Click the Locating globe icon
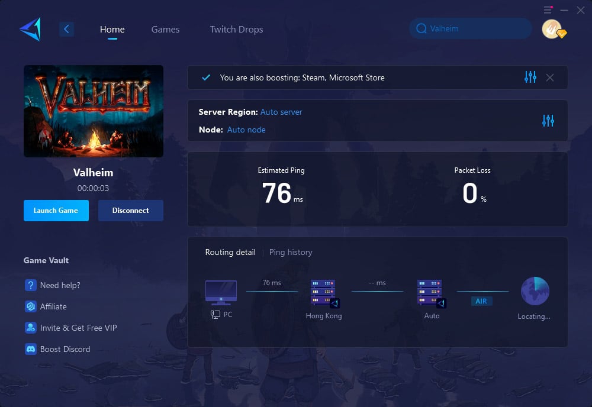 click(535, 291)
